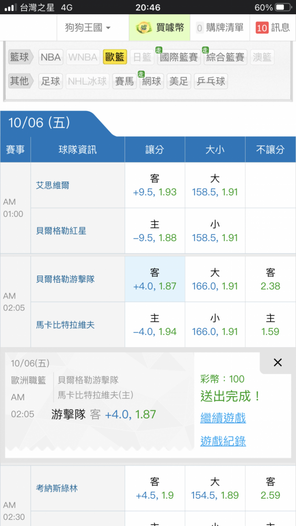Image resolution: width=296 pixels, height=526 pixels.
Task: Select the 歐籃 league tab
Action: [x=115, y=57]
